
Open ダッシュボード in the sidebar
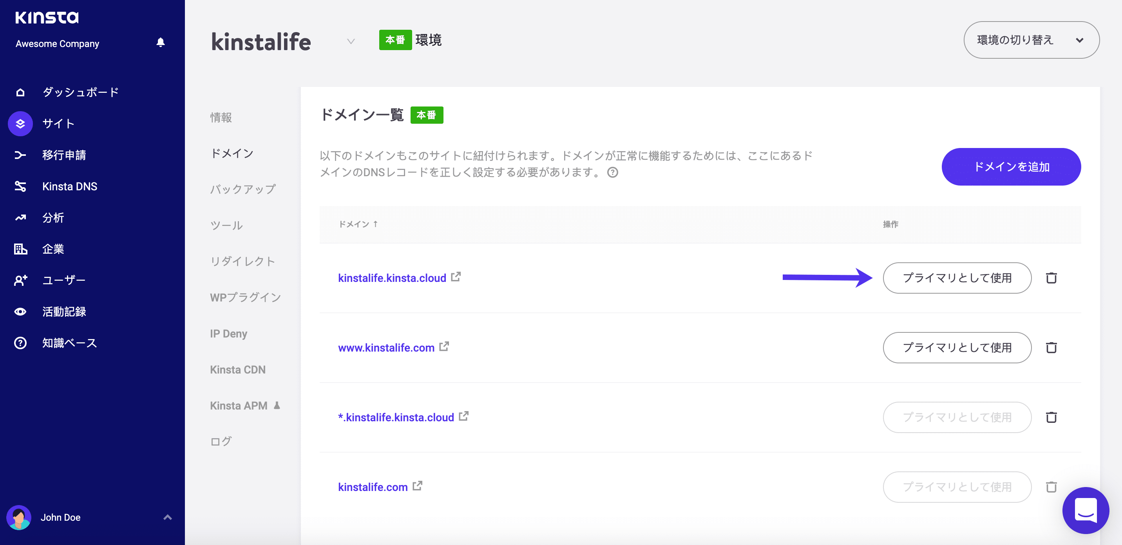pos(81,92)
